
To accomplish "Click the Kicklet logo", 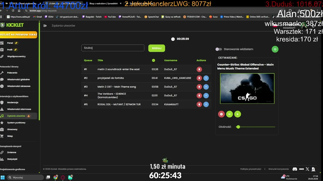I will coord(12,25).
